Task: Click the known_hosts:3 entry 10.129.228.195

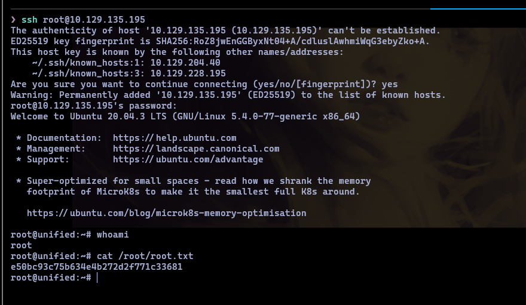Action: (188, 73)
